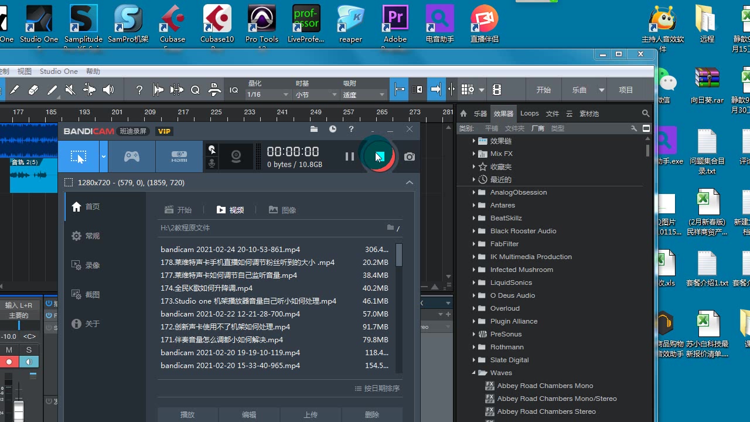Expand the FabFilter vendor folder
The width and height of the screenshot is (750, 422).
tap(474, 244)
